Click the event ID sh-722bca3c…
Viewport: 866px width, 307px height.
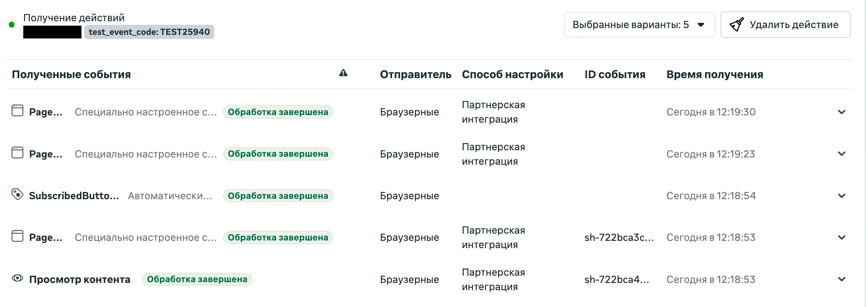(x=619, y=238)
